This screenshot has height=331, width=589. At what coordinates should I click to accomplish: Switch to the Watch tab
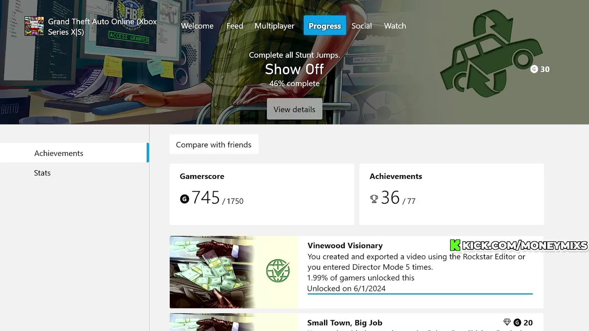[x=395, y=26]
